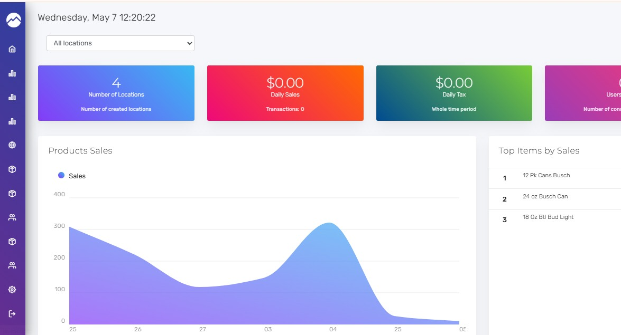Click second box icon, directly above first users icon

(12, 194)
